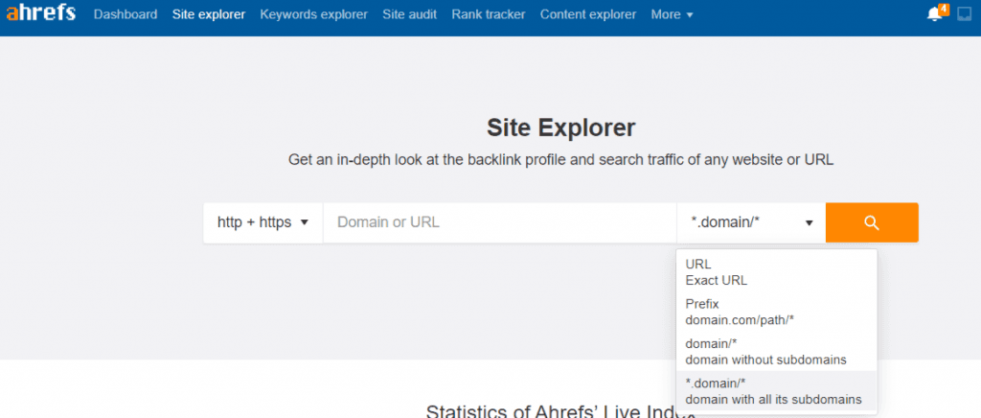Click the backlink profile description text
Screen dimensions: 981x418
(560, 159)
